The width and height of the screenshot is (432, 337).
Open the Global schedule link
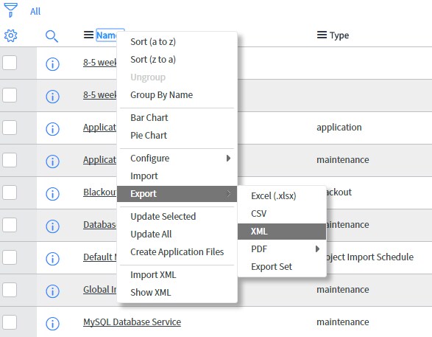(100, 290)
